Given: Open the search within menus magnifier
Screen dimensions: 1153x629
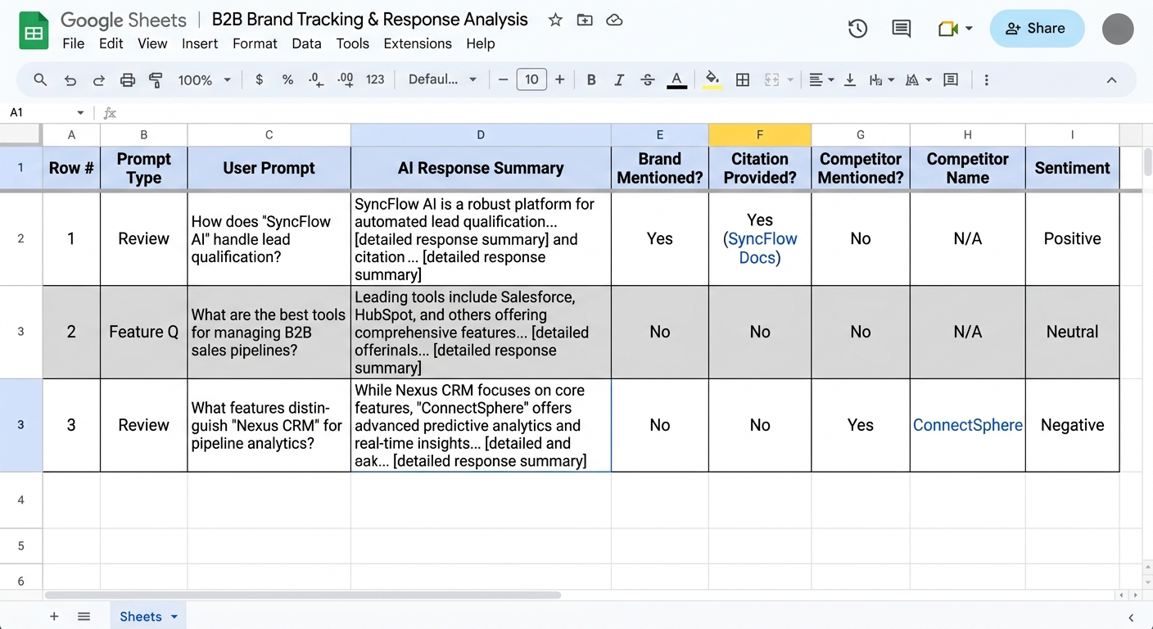Looking at the screenshot, I should [x=39, y=79].
